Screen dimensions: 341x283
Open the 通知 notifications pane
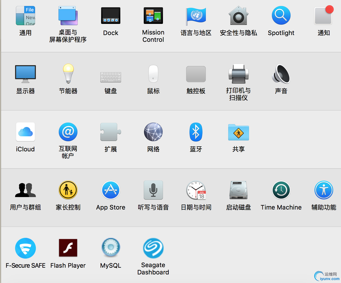pos(324,16)
